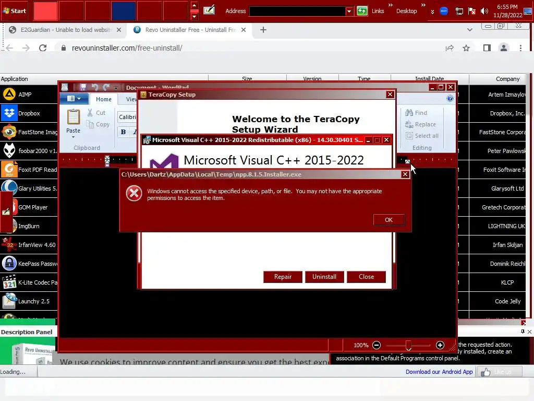Open the Paste dropdown arrow

73,137
